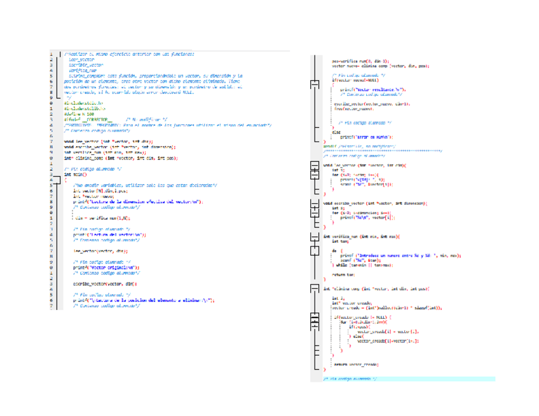This screenshot has width=539, height=416.
Task: Collapse the verifica_num function definition
Action: [313, 237]
